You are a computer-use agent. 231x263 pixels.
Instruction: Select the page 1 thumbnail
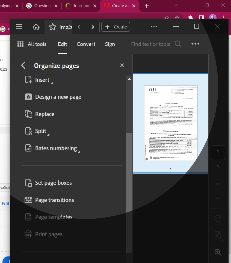point(171,123)
